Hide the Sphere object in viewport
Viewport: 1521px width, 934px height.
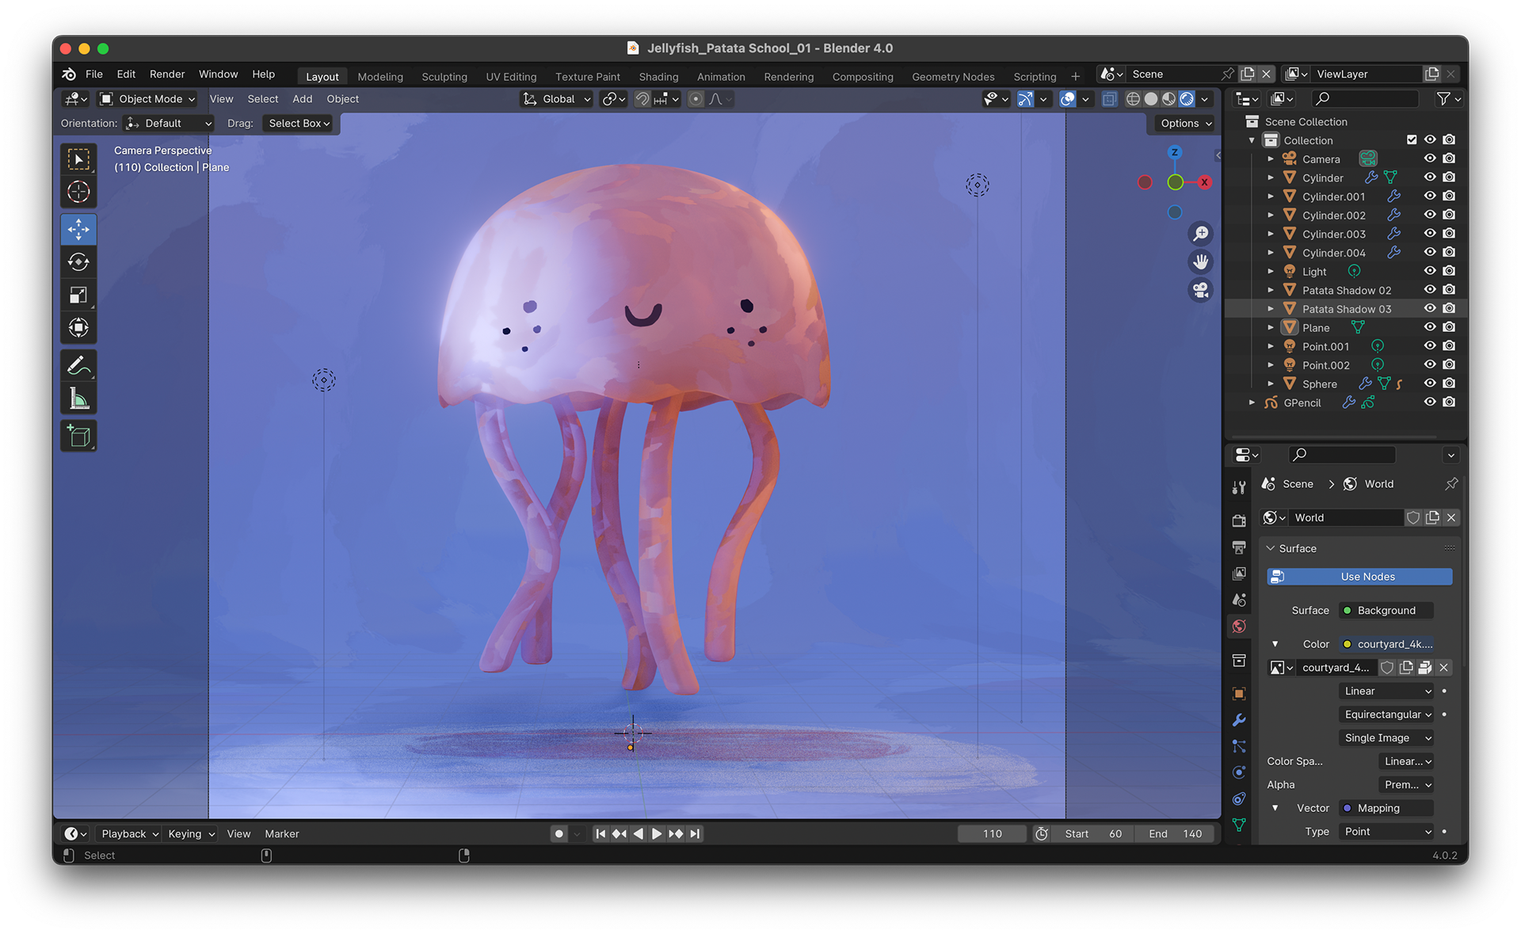coord(1430,383)
